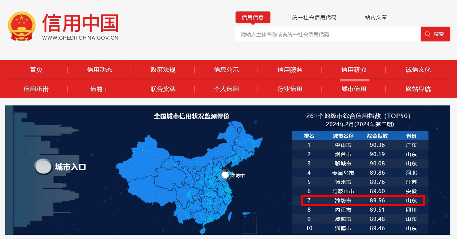
Task: Open 信用服务 menu item
Action: [x=290, y=70]
